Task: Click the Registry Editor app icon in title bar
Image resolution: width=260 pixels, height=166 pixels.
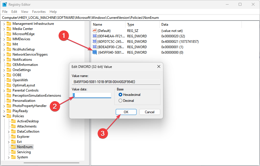Action: point(5,5)
